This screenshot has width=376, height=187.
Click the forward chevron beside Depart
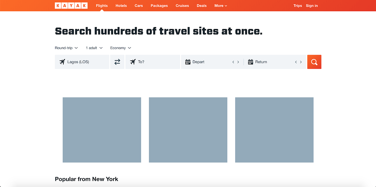[x=238, y=62]
